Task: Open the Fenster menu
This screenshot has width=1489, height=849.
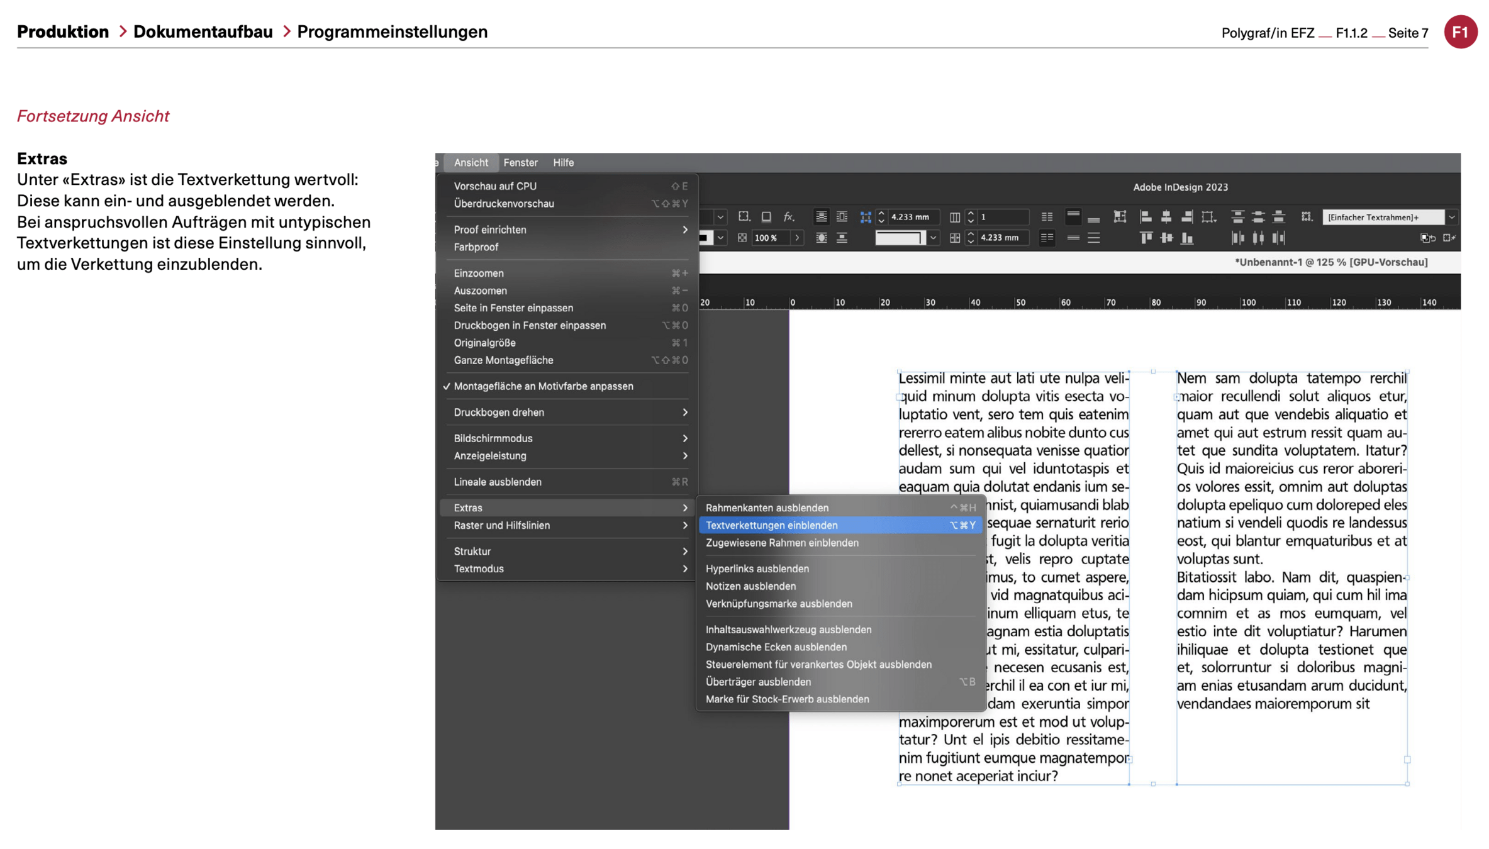Action: [x=520, y=162]
